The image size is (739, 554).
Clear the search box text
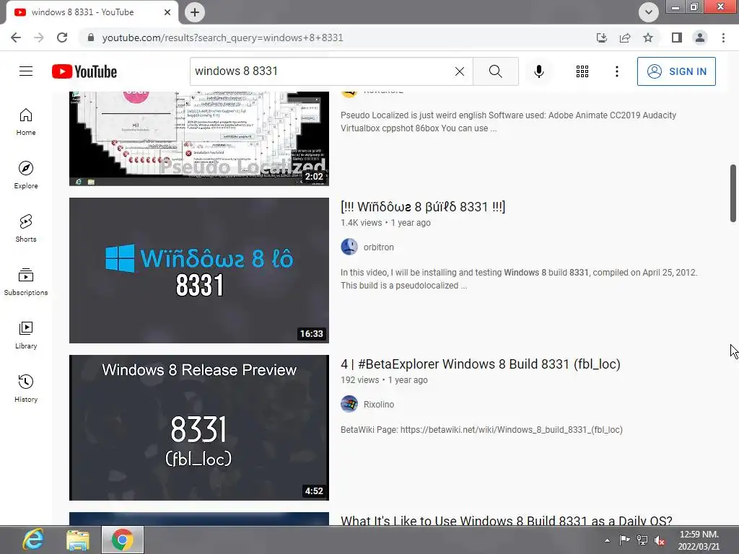click(460, 71)
